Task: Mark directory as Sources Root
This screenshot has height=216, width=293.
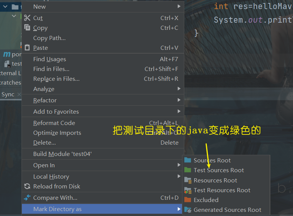Action: tap(227, 160)
